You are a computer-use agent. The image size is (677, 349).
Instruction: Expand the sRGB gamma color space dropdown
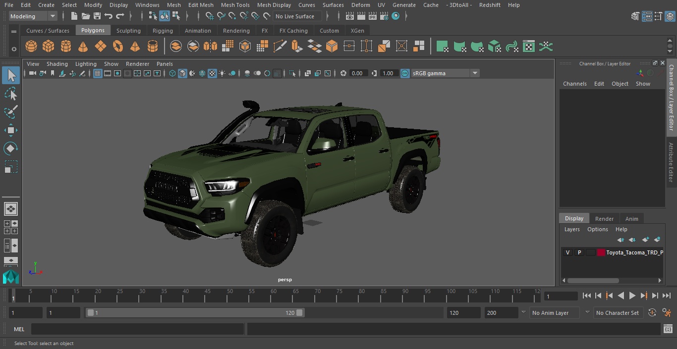pos(474,73)
